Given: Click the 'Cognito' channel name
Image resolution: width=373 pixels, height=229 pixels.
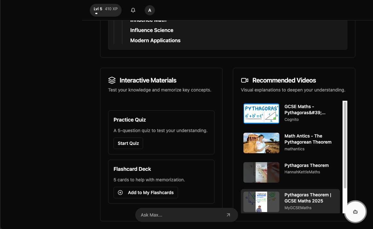Looking at the screenshot, I should [292, 120].
